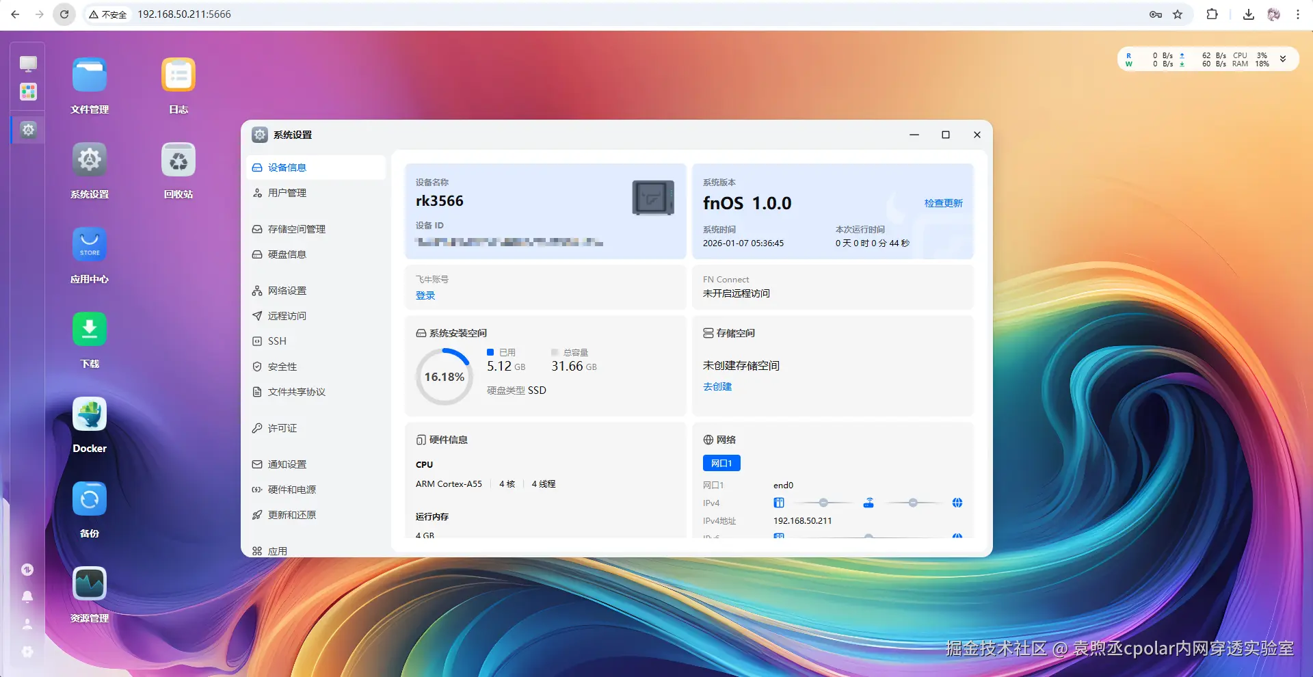
Task: Open 存储空间管理 settings section
Action: (x=316, y=229)
